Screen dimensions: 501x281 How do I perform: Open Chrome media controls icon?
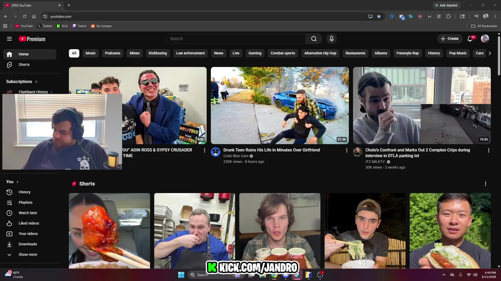pos(476,16)
